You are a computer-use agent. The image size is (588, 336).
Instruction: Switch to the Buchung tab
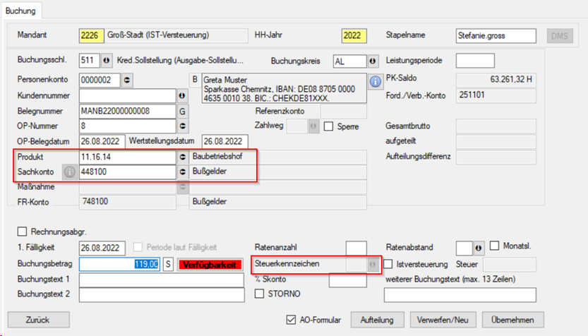20,11
